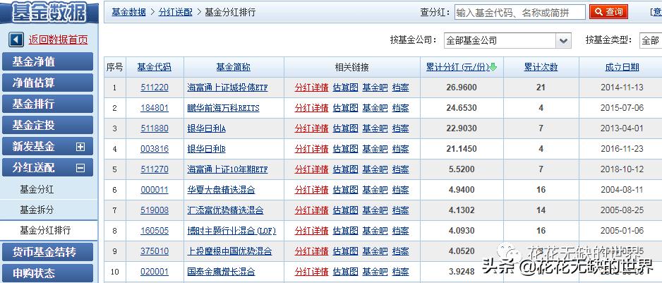The width and height of the screenshot is (662, 283).
Task: Open 分红详情 for 海富通上证10年期ETF
Action: (x=311, y=169)
